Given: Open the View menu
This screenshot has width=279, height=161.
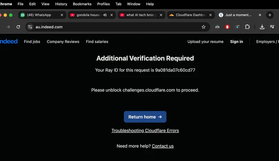Looking at the screenshot, I should [45, 4].
